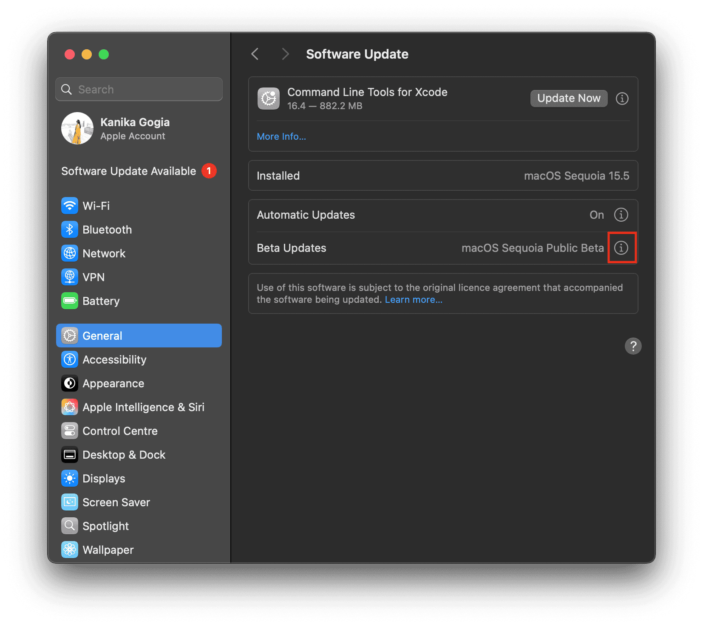Screen dimensions: 703x626
Task: Open Beta Updates info button
Action: point(621,248)
